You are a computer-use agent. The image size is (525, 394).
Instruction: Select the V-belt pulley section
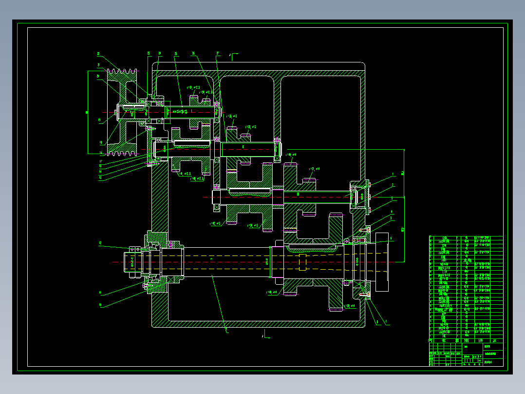click(x=122, y=112)
